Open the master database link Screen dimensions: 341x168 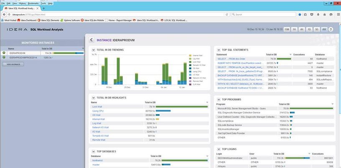[x=96, y=165]
